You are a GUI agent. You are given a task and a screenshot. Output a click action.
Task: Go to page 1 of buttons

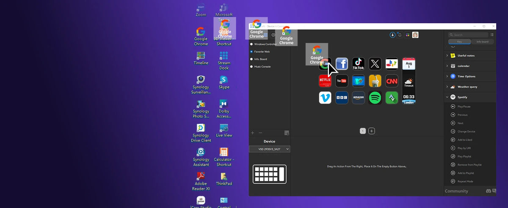[x=362, y=131]
